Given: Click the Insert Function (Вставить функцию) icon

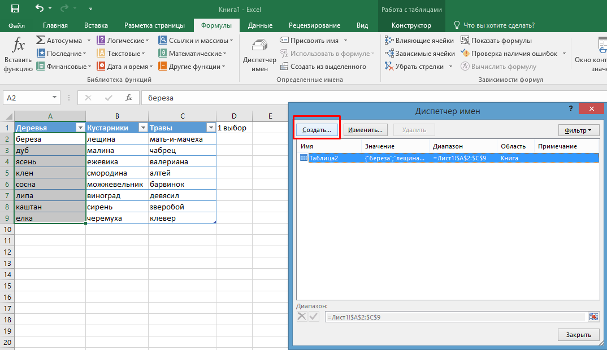Looking at the screenshot, I should [x=18, y=45].
